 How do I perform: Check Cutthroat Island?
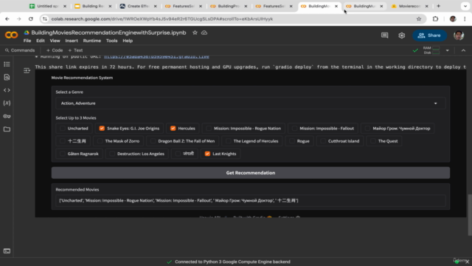323,141
